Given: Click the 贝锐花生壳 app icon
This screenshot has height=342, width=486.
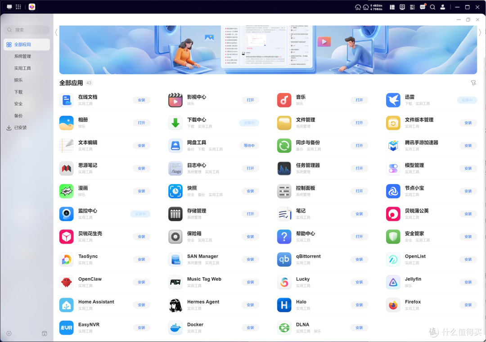Looking at the screenshot, I should (66, 237).
